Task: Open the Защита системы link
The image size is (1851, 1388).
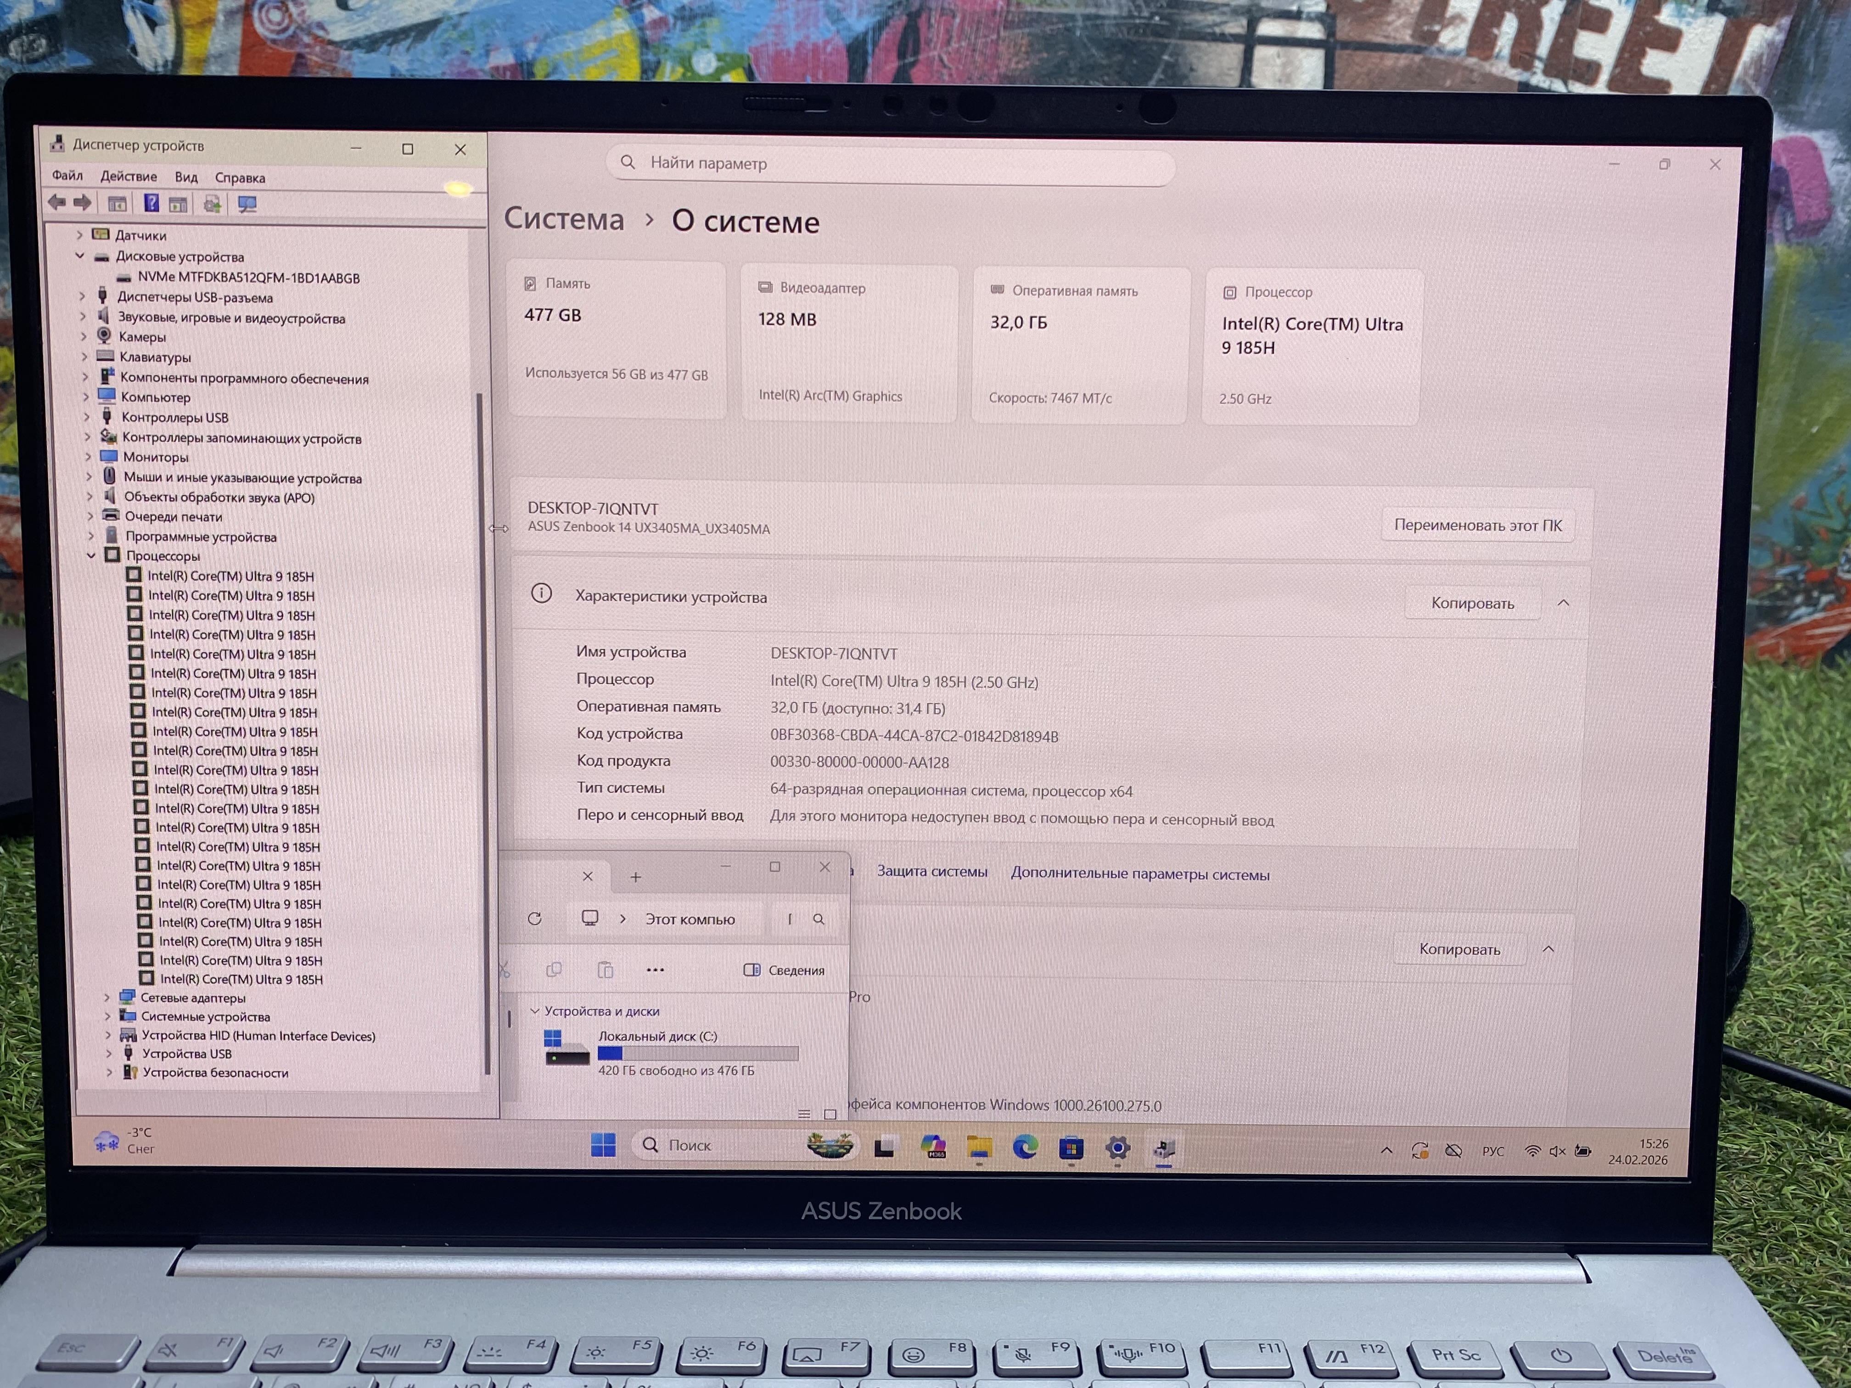Action: click(x=931, y=872)
